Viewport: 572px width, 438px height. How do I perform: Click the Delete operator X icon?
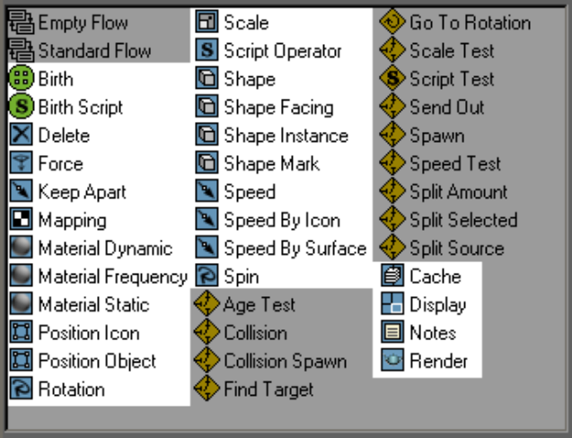21,136
